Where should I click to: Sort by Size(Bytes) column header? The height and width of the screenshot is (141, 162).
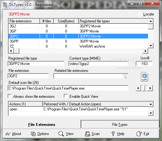[x=66, y=21]
